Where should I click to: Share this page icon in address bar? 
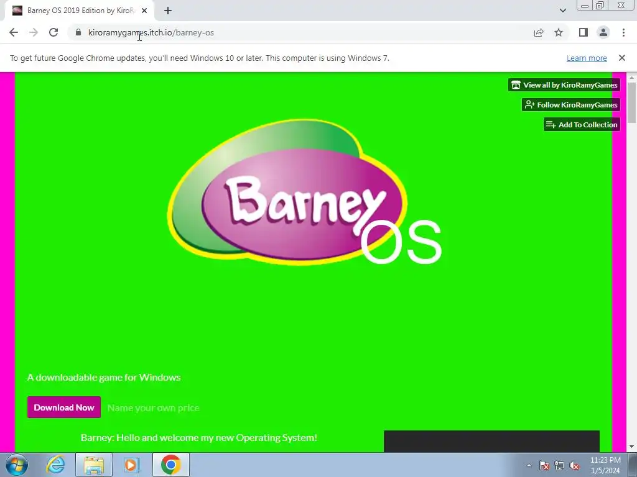tap(539, 32)
